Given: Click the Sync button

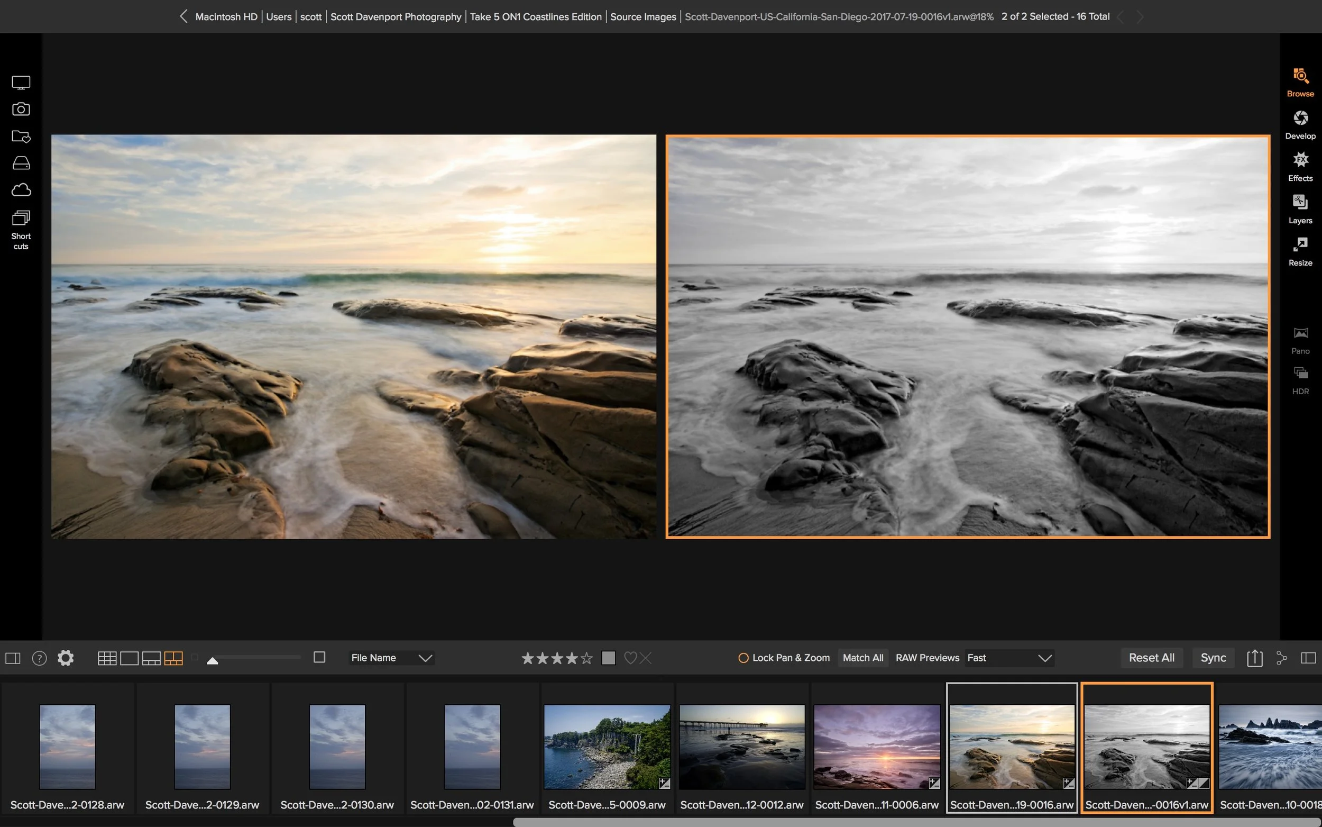Looking at the screenshot, I should [1213, 658].
